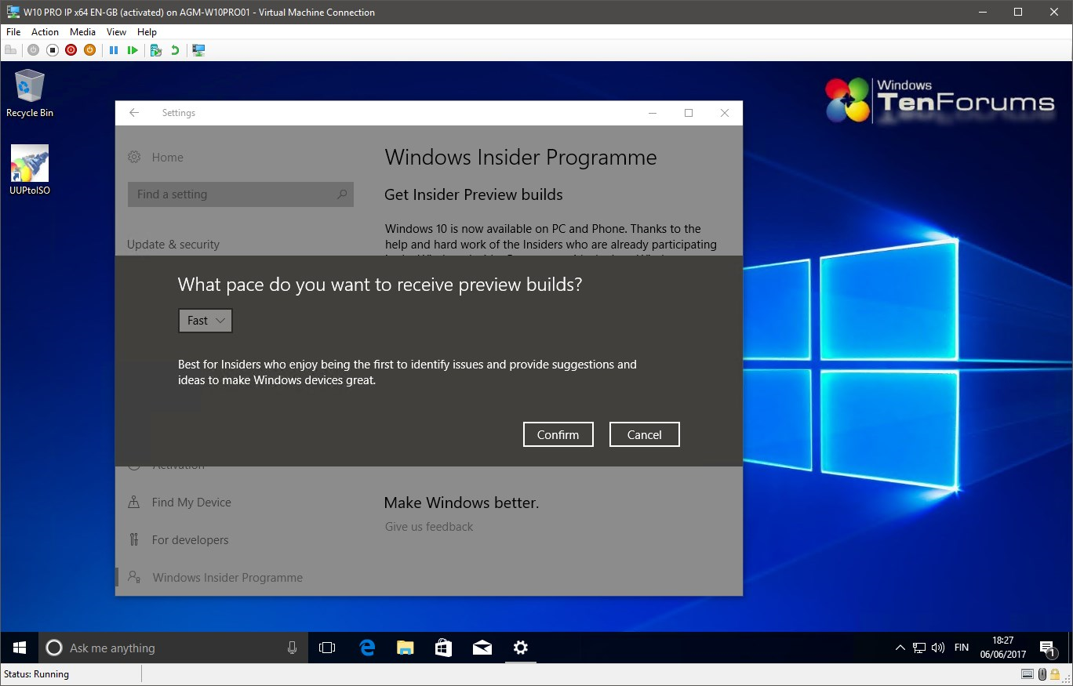
Task: Open the UUPtoISO desktop shortcut
Action: (x=30, y=170)
